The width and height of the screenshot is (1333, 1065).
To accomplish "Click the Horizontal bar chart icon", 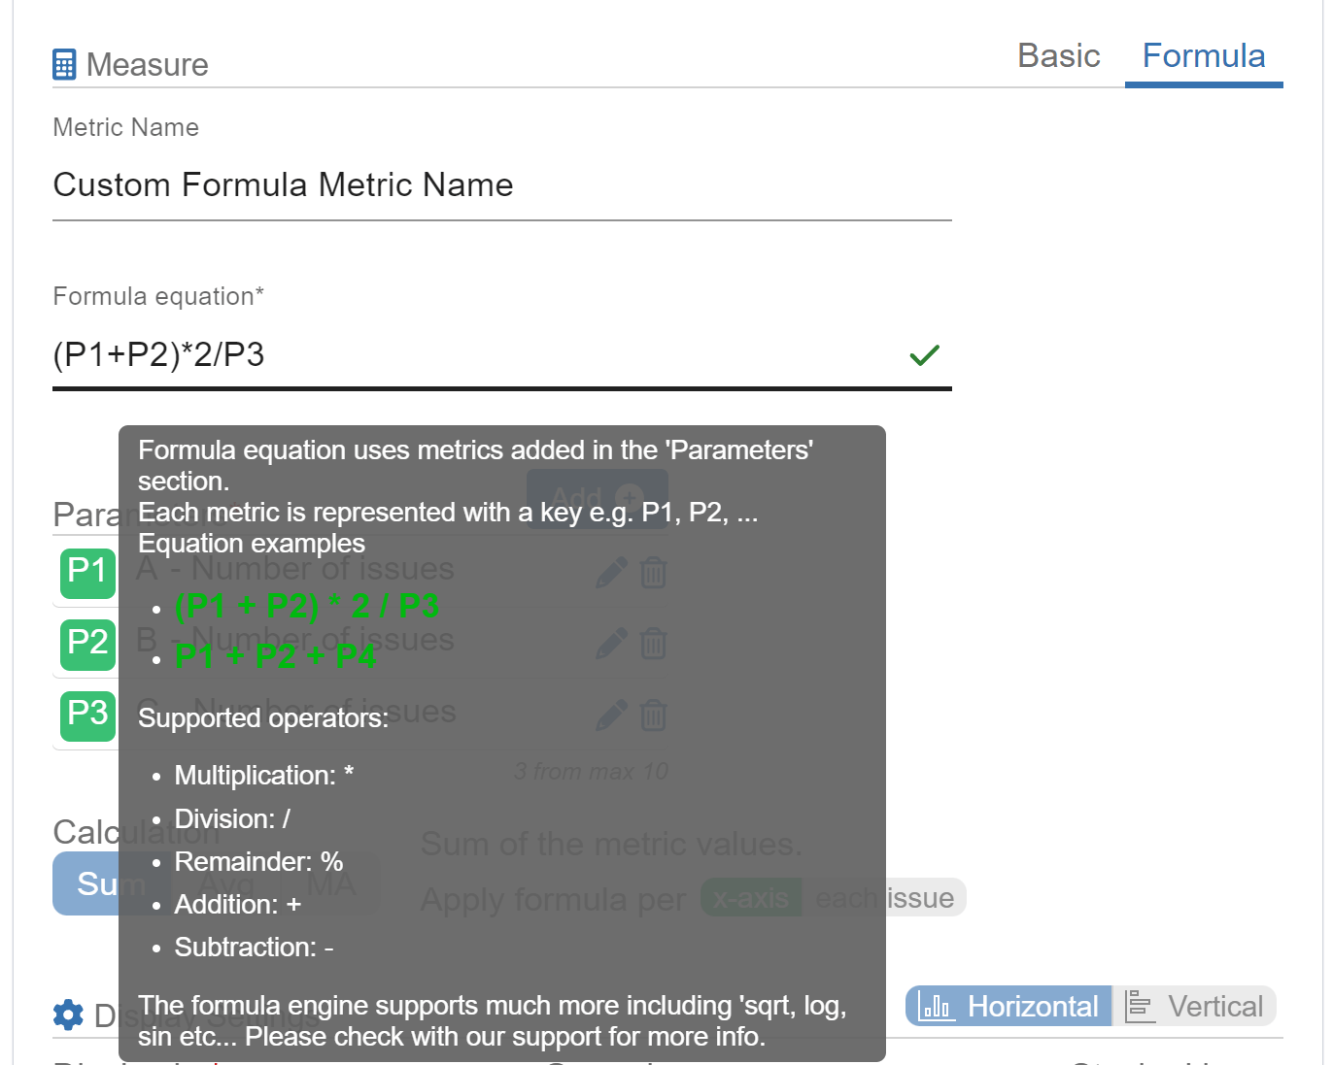I will point(936,1006).
